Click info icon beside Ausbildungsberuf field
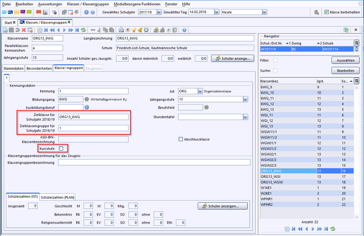 (86, 107)
